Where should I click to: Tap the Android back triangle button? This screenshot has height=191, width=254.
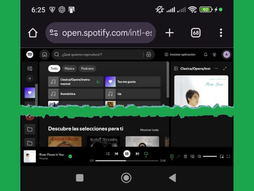tap(173, 178)
